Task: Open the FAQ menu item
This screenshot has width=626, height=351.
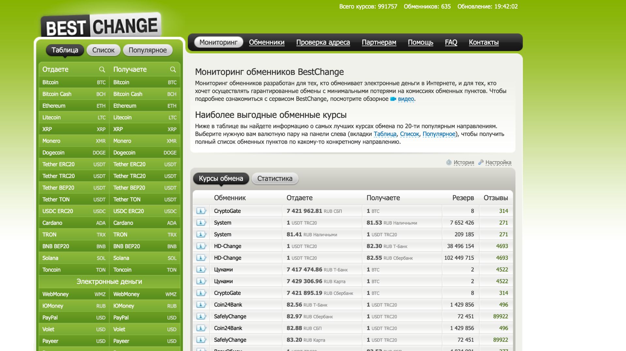Action: point(451,42)
